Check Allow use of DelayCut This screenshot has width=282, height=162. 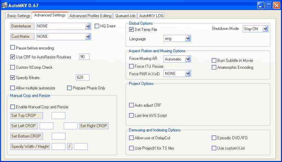pyautogui.click(x=131, y=138)
